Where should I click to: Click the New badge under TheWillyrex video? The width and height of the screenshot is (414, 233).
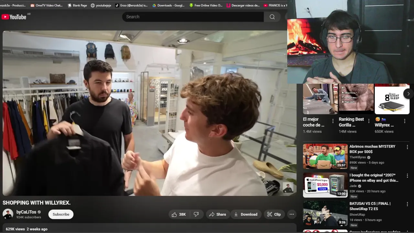tap(354, 168)
